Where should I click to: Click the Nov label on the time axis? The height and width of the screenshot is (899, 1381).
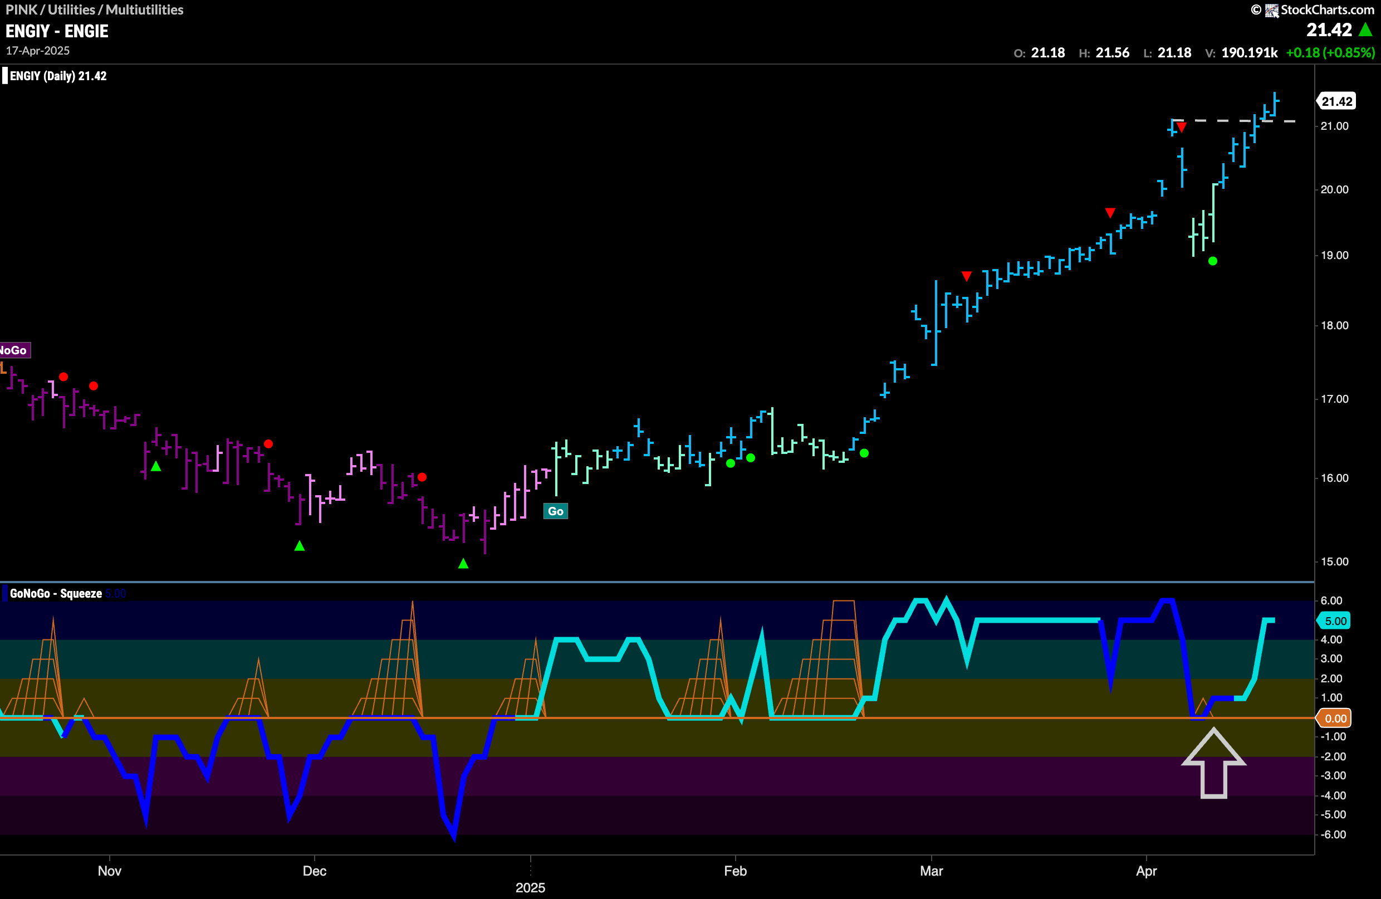click(x=109, y=871)
